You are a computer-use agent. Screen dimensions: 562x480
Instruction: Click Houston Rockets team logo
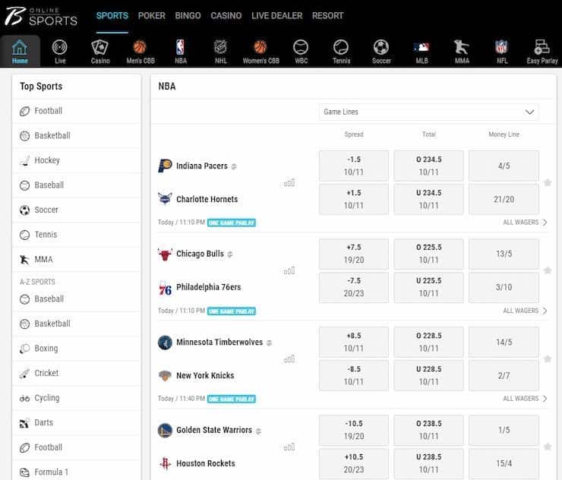(x=165, y=463)
